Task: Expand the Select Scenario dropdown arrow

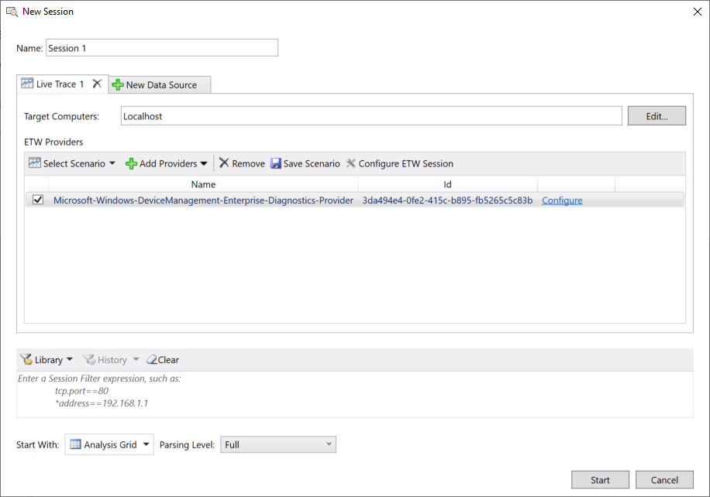Action: click(x=112, y=163)
